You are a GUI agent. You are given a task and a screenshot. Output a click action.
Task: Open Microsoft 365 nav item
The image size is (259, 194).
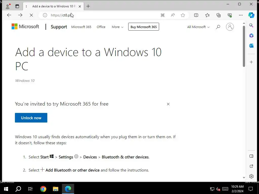pyautogui.click(x=81, y=27)
